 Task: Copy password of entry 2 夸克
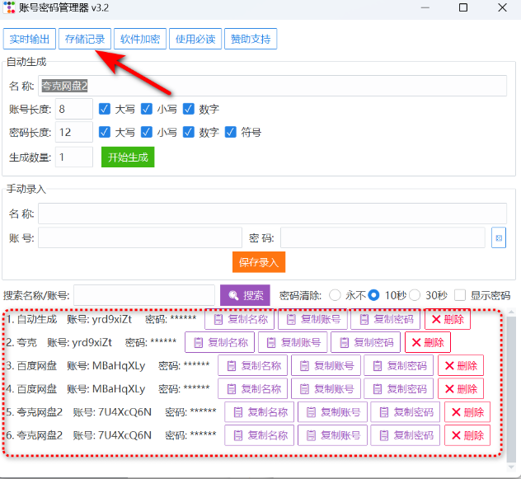click(x=365, y=342)
